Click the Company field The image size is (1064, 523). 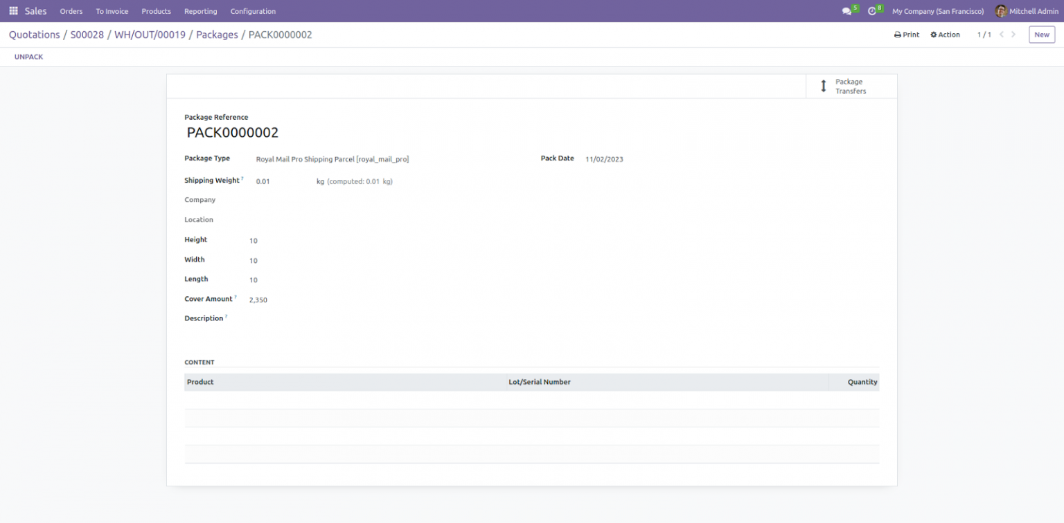click(x=200, y=200)
